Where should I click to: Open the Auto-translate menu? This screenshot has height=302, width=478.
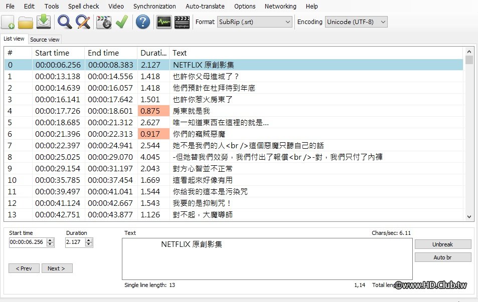point(205,6)
